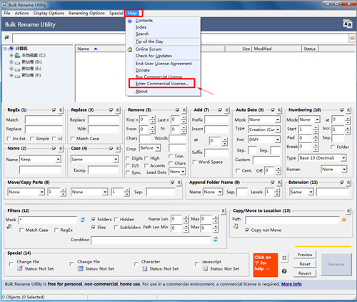
Task: Click the AB rename logo icon
Action: coord(348,24)
